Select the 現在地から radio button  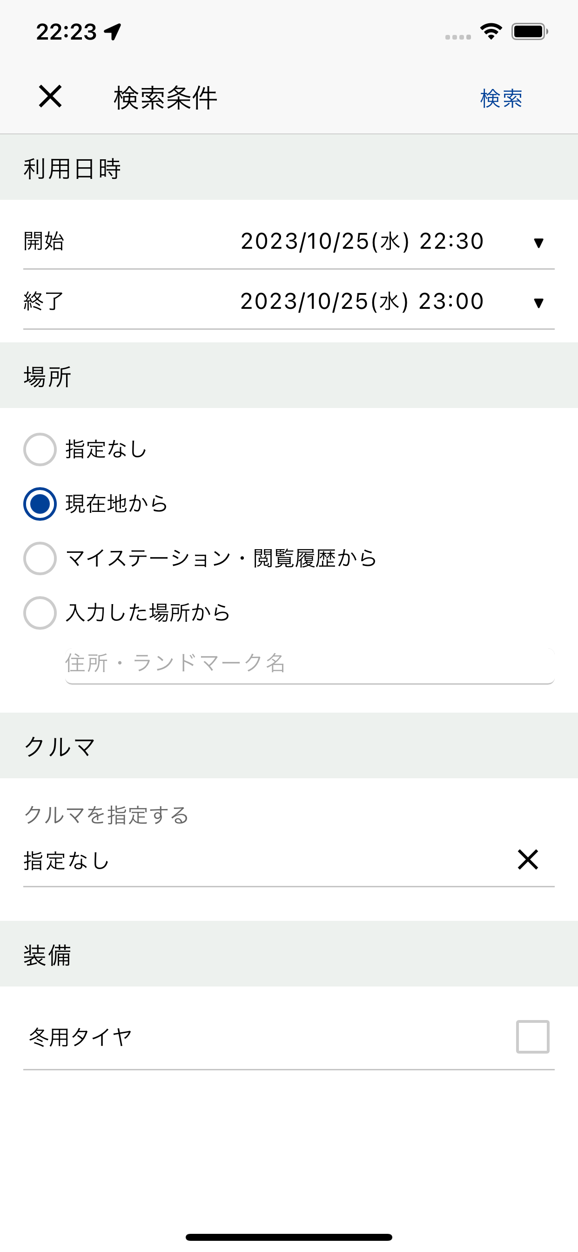[x=40, y=504]
